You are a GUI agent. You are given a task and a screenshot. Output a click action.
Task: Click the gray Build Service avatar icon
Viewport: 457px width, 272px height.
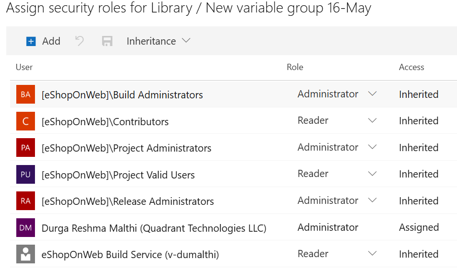[25, 254]
